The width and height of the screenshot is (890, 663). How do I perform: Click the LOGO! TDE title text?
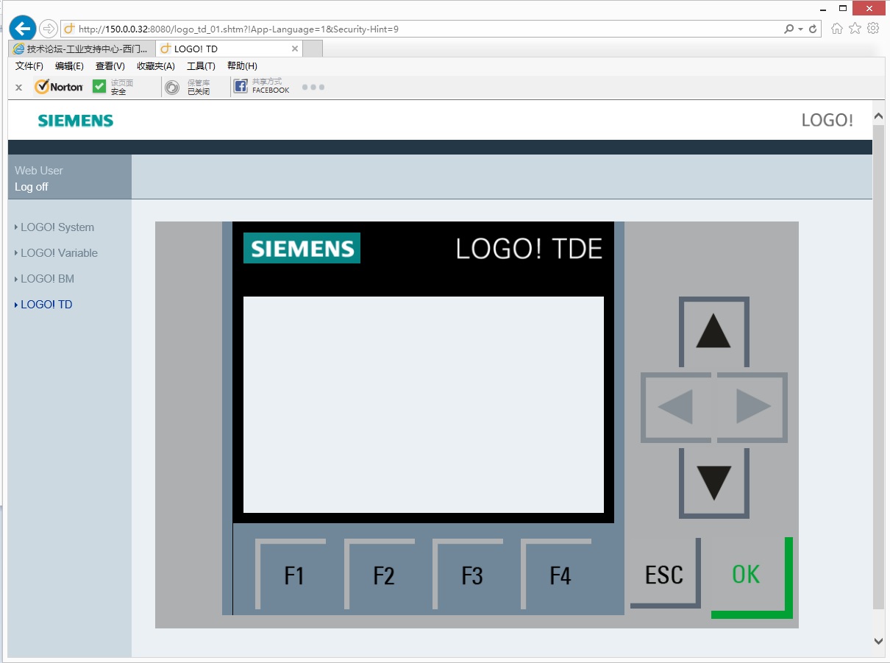529,249
